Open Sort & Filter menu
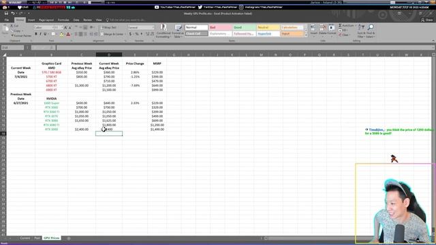436x245 pixels. pyautogui.click(x=361, y=31)
